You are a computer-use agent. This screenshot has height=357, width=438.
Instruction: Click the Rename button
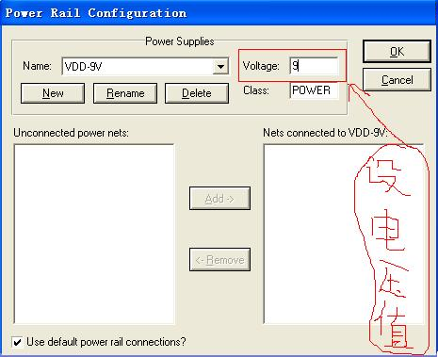125,93
